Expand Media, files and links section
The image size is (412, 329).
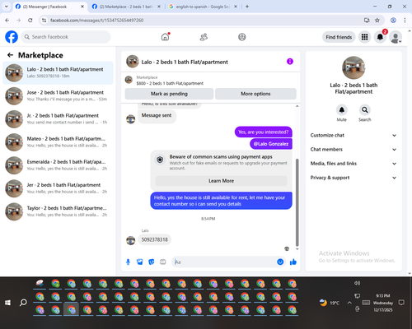pos(353,164)
